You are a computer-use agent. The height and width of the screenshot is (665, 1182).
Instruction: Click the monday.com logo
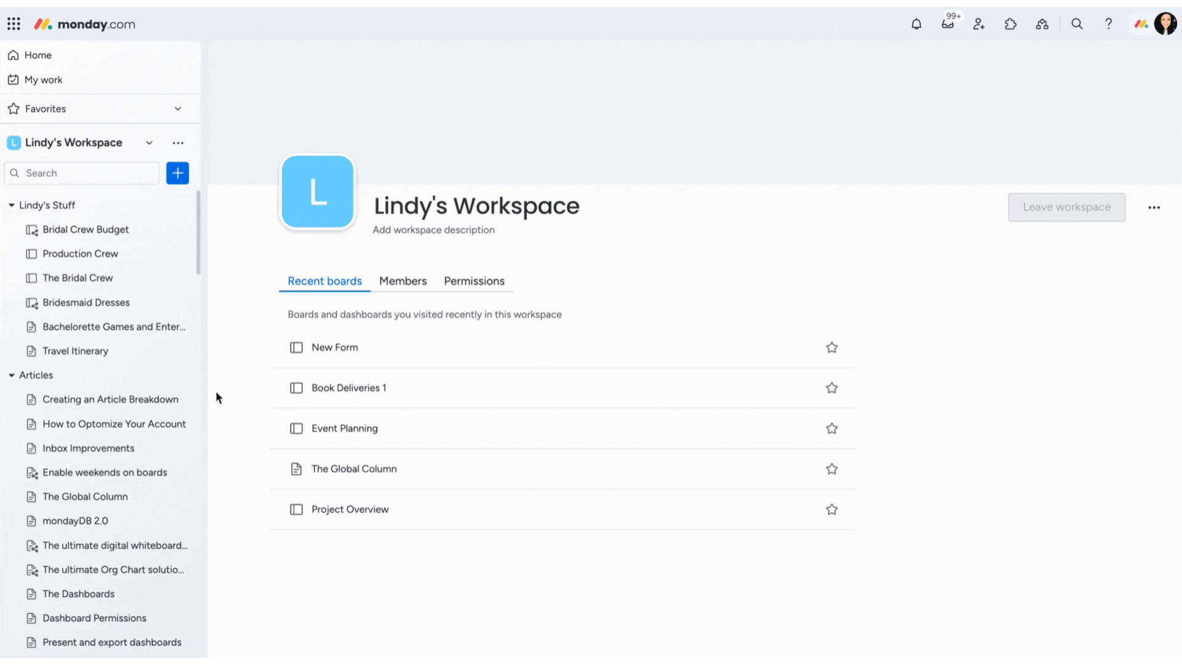84,24
